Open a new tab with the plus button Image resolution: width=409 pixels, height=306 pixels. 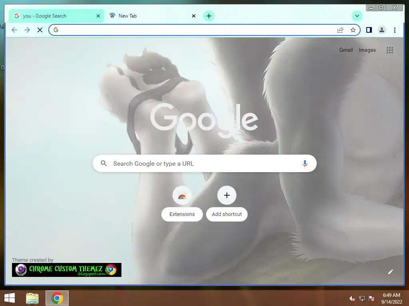pyautogui.click(x=208, y=16)
